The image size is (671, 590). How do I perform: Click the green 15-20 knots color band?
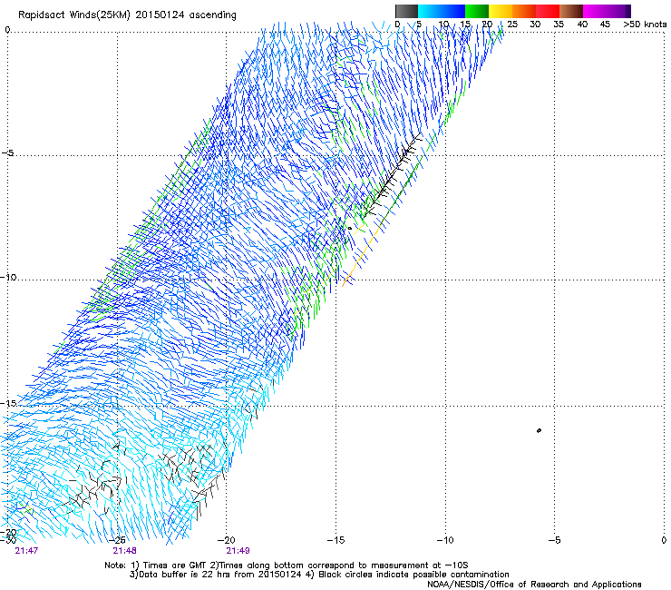click(477, 11)
